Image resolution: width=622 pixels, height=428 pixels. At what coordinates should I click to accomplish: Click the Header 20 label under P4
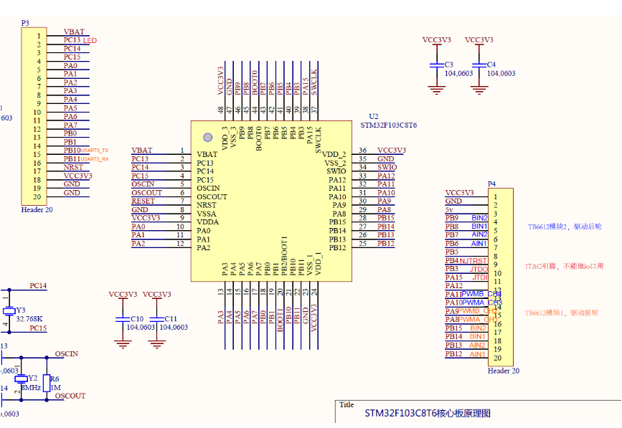[x=504, y=371]
